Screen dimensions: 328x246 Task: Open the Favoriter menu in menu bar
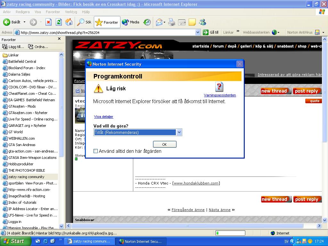[x=53, y=12]
